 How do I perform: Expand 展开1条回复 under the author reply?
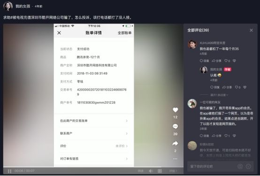tap(219, 95)
